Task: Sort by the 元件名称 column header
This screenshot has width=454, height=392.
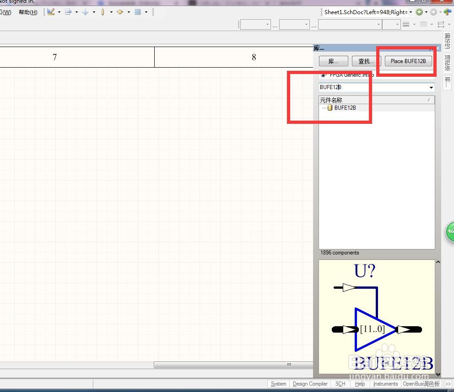Action: point(377,100)
